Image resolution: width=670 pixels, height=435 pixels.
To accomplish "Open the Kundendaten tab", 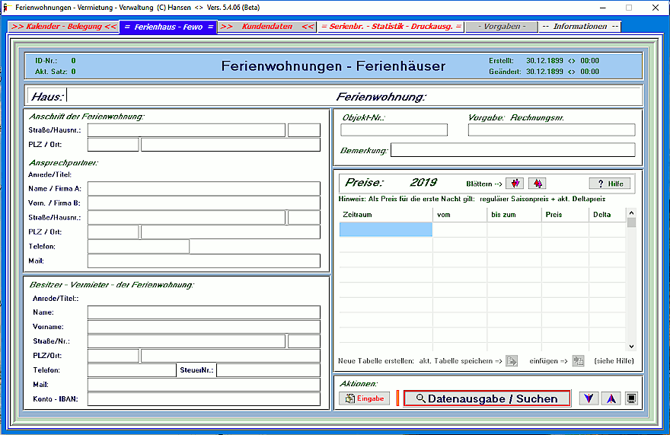I will 266,27.
